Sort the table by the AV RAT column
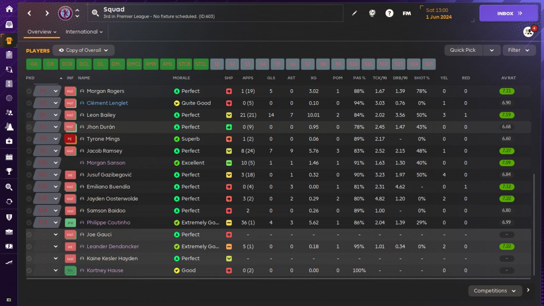Viewport: 544px width, 306px height. (509, 78)
